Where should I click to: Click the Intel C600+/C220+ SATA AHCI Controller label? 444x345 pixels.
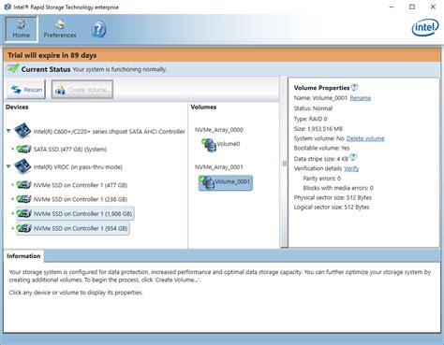110,132
